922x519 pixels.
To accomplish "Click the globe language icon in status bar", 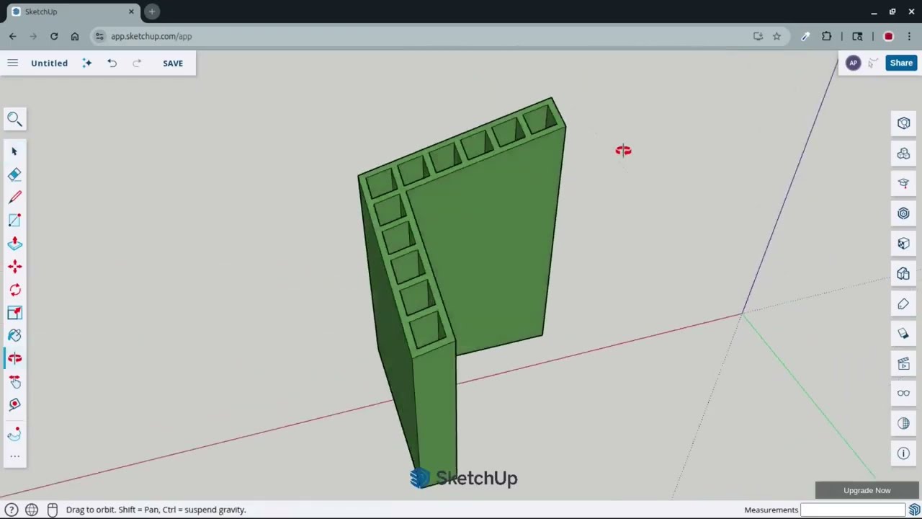I will pyautogui.click(x=32, y=510).
